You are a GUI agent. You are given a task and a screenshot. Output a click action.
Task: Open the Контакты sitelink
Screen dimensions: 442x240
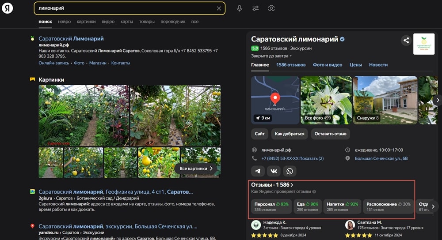tap(121, 63)
